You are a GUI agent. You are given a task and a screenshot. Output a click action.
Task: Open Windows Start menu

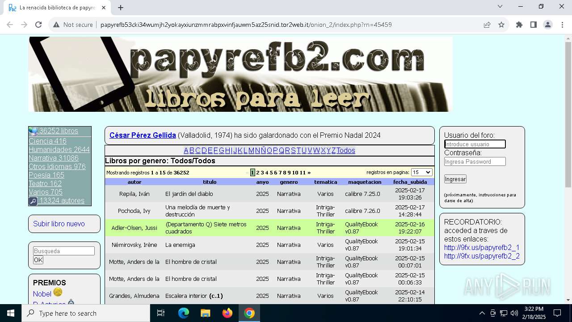tap(11, 313)
